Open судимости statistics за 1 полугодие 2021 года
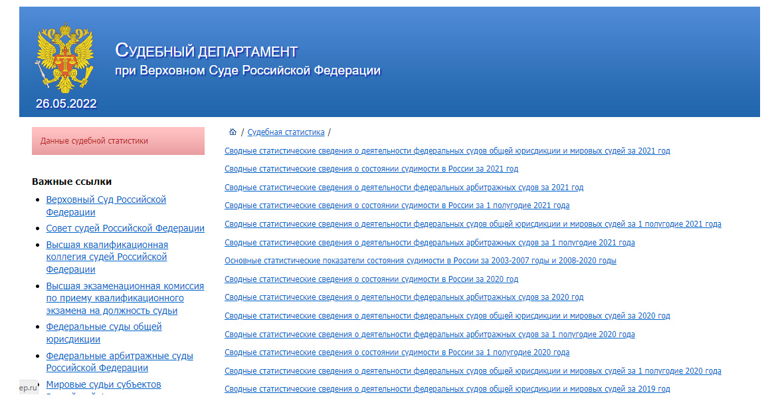Image resolution: width=780 pixels, height=401 pixels. click(x=397, y=205)
